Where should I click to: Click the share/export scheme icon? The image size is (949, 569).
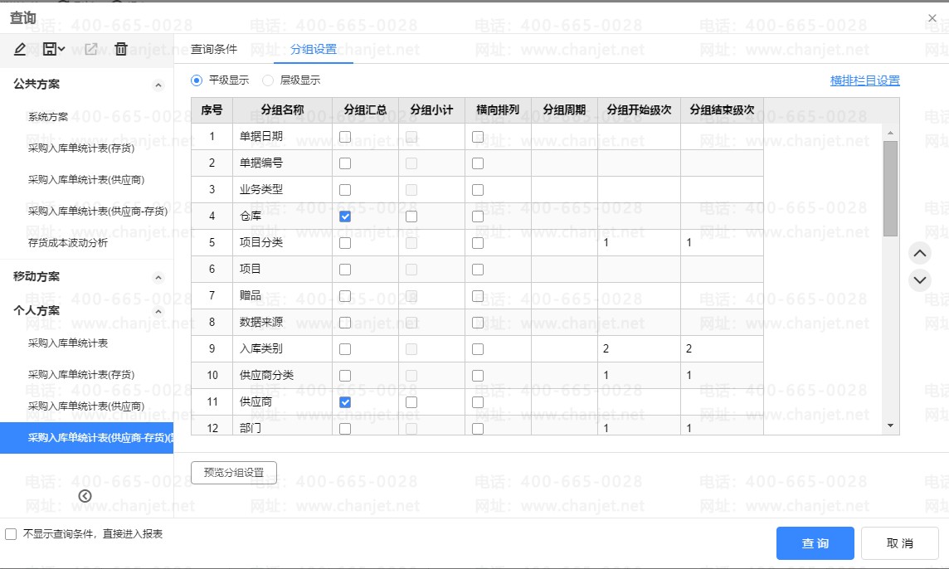(x=91, y=50)
